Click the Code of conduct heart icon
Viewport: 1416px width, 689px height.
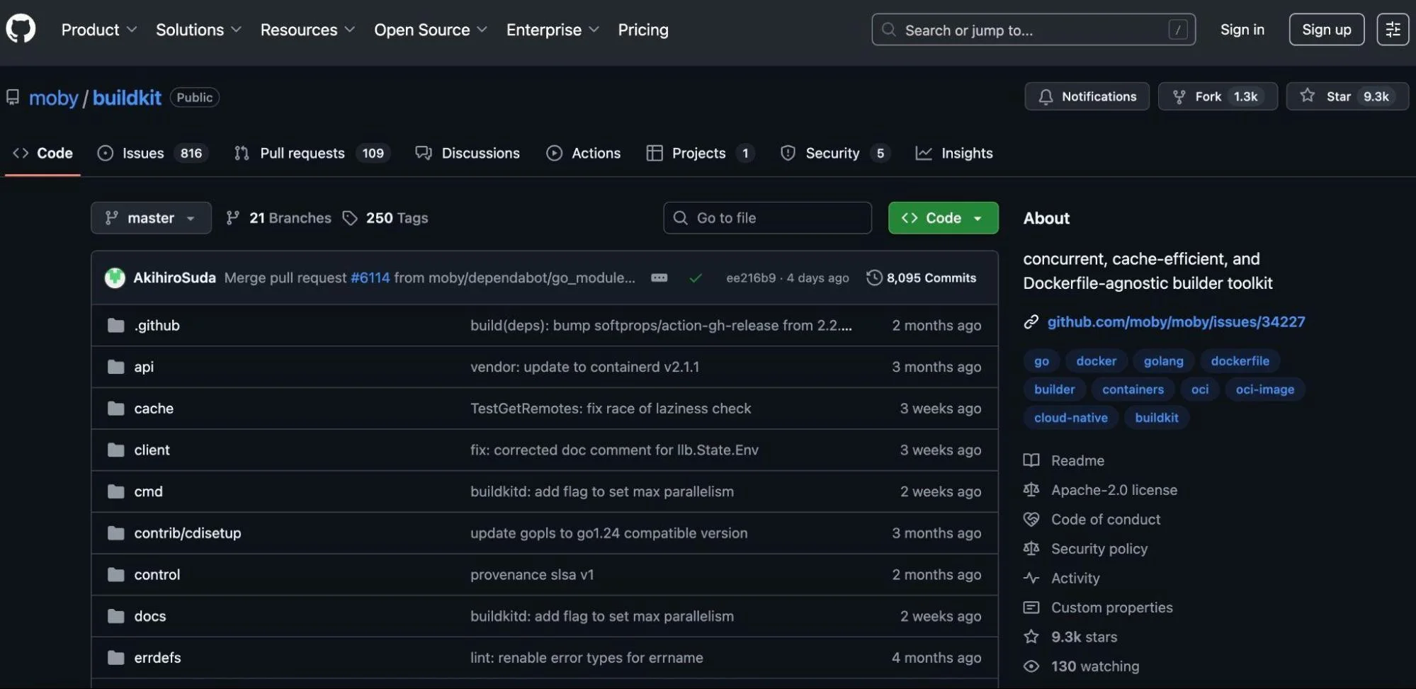click(1031, 519)
